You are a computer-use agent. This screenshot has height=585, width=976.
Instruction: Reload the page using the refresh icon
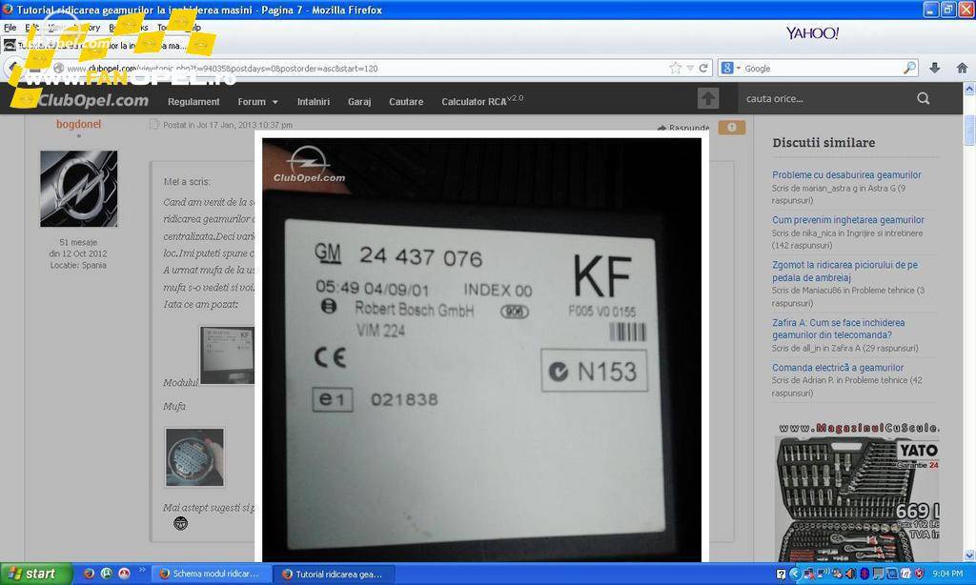[x=703, y=68]
